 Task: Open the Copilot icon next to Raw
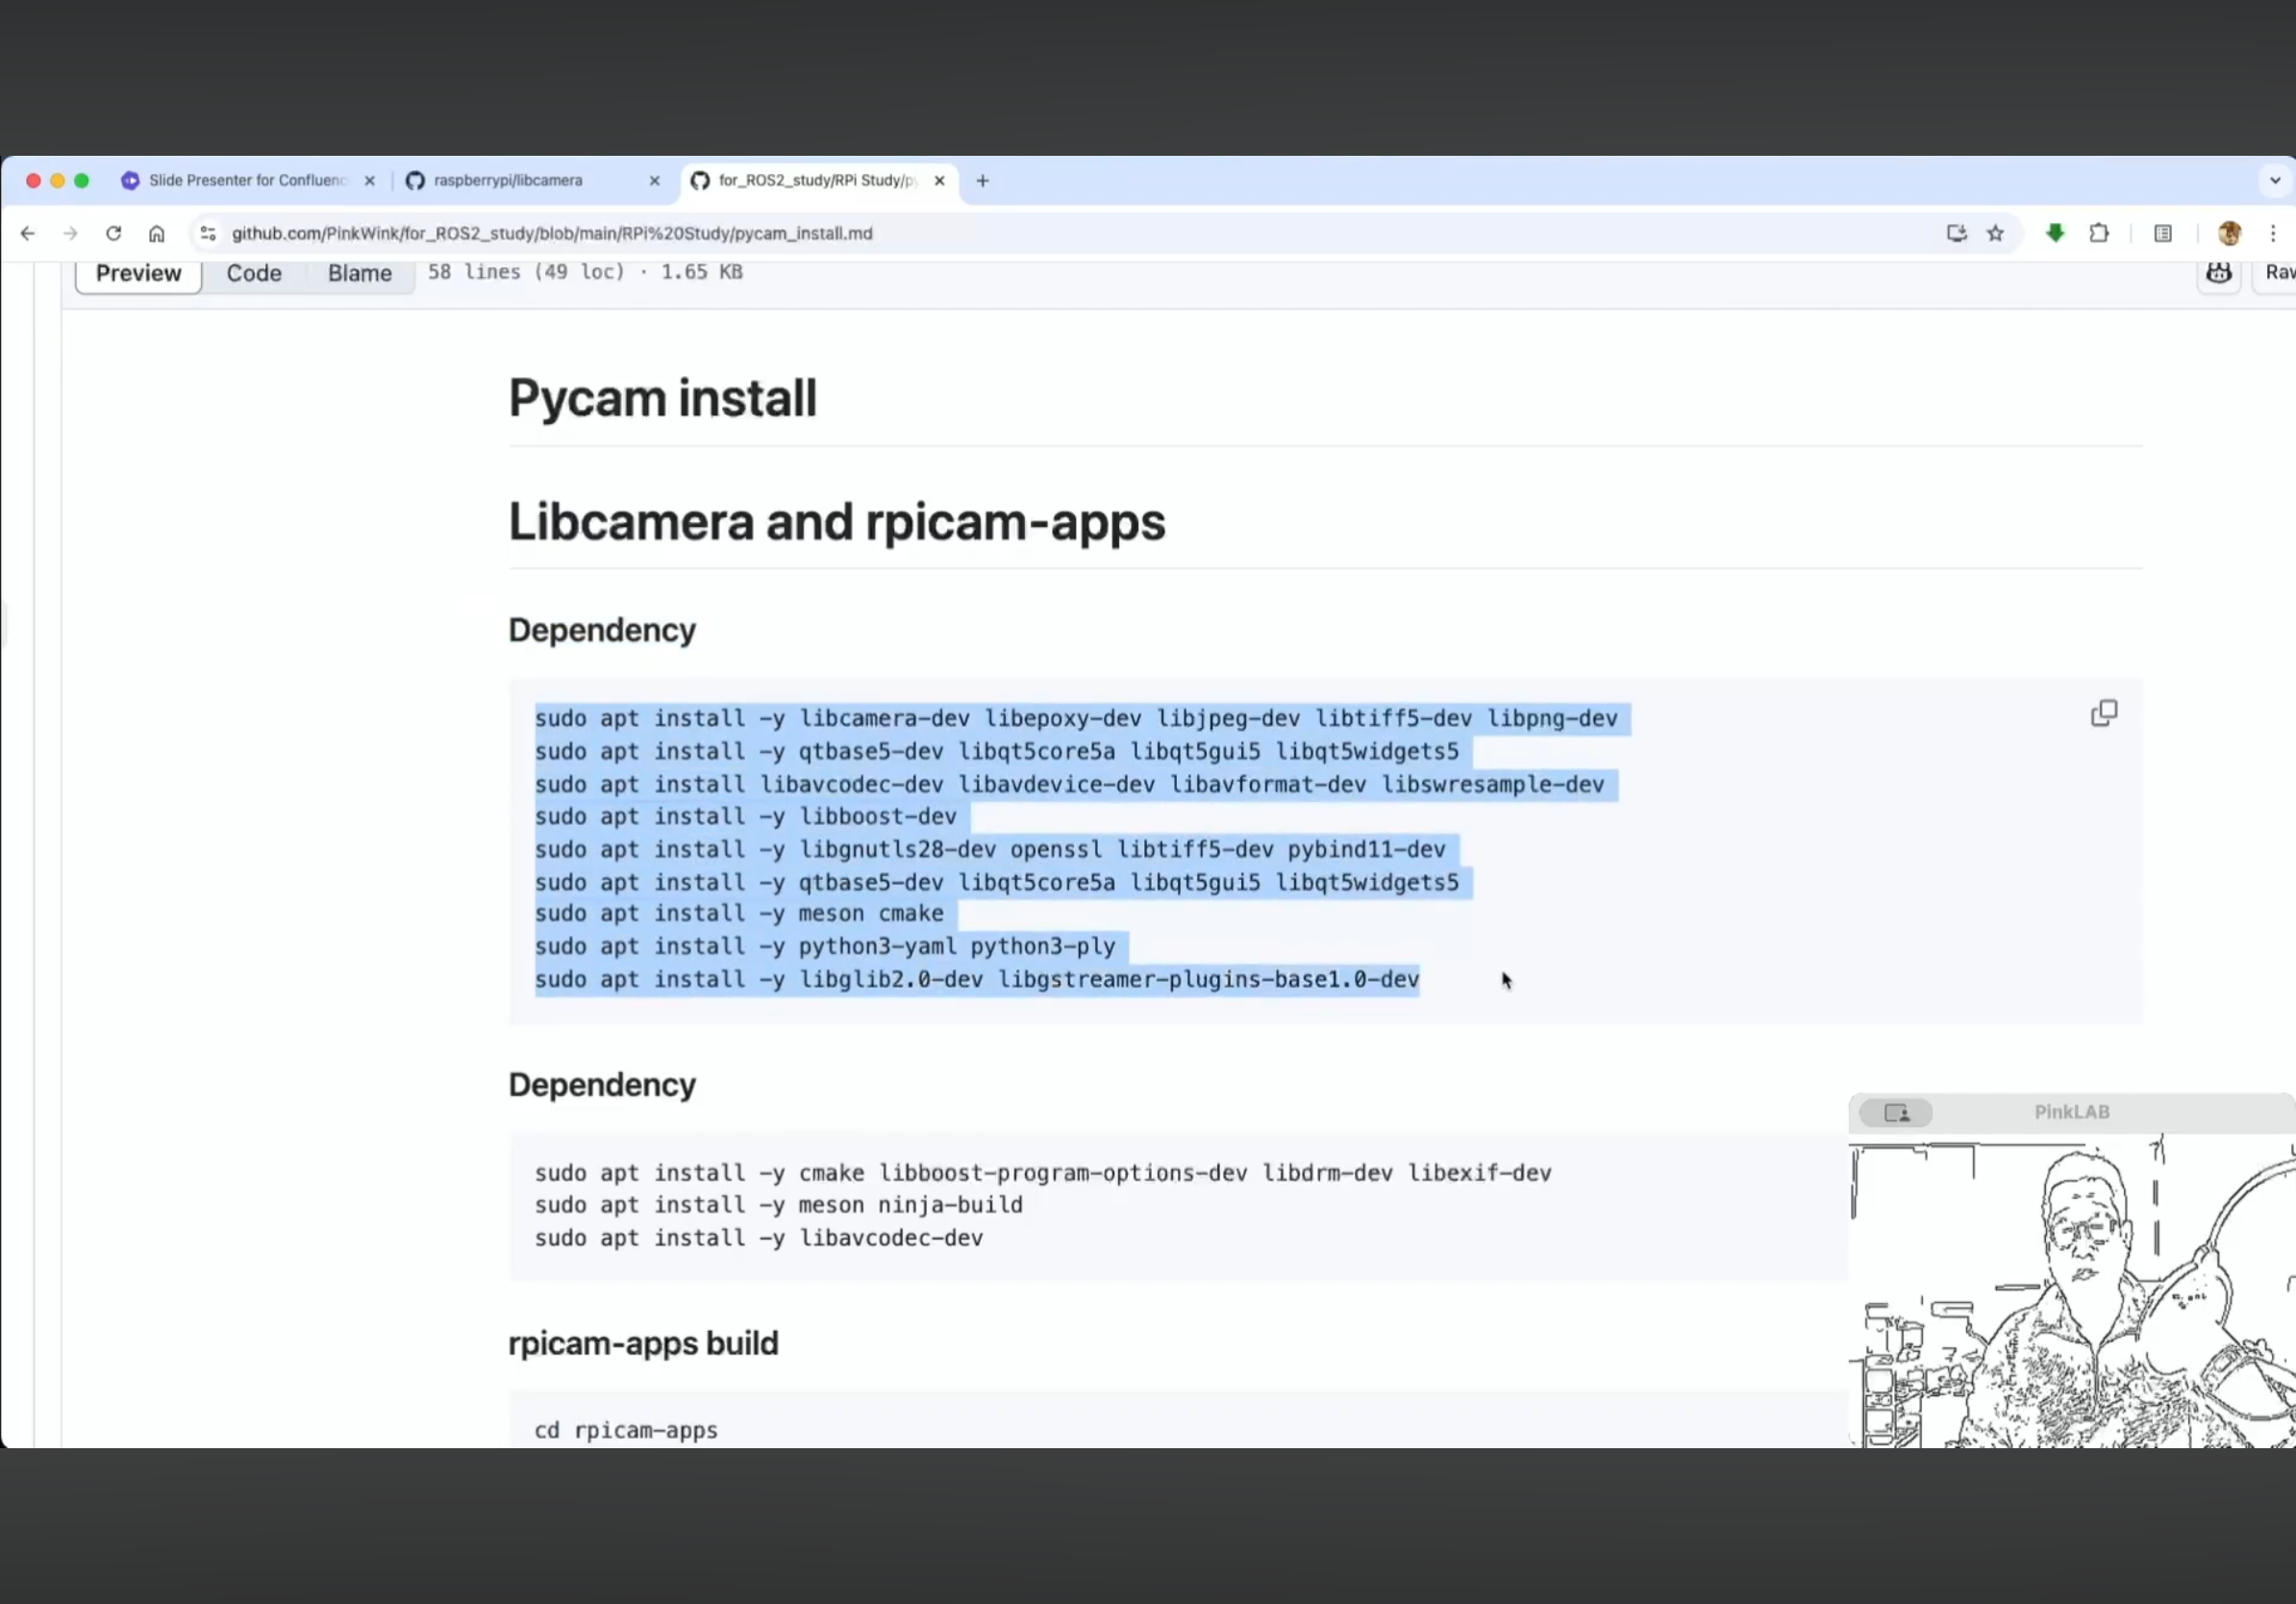2218,273
